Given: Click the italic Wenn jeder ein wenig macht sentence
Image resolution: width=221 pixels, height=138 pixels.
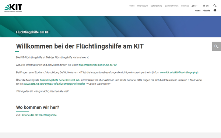Looking at the screenshot, I should click(42, 91).
